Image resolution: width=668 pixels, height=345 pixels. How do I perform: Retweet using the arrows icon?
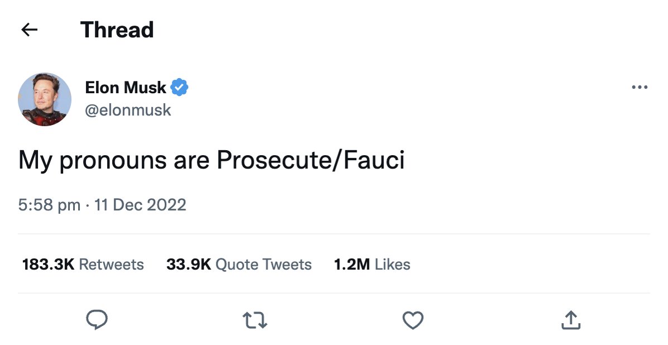255,320
